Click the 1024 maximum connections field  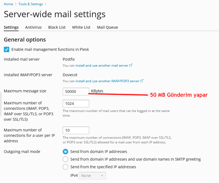(x=76, y=104)
